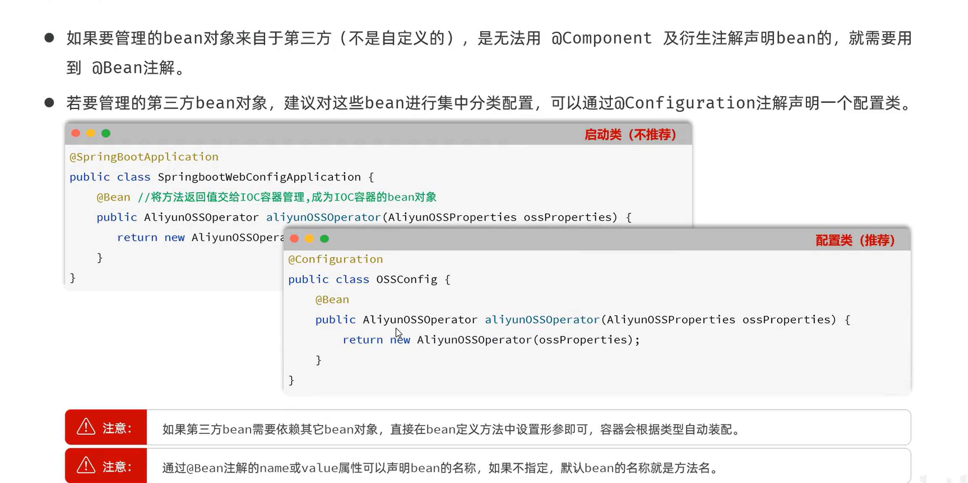Click the SpringbootWebConfigApplication class name
The image size is (968, 483).
tap(259, 177)
